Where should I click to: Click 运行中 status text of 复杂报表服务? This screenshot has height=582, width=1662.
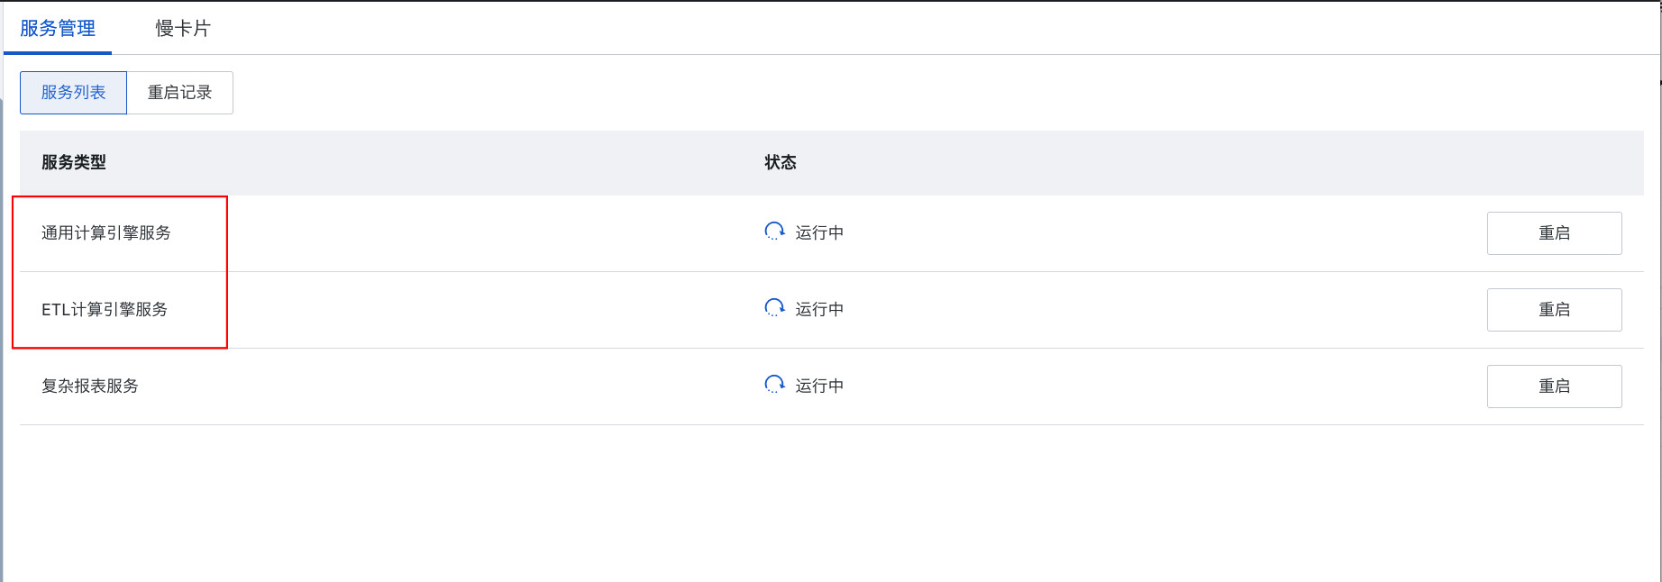pos(819,386)
